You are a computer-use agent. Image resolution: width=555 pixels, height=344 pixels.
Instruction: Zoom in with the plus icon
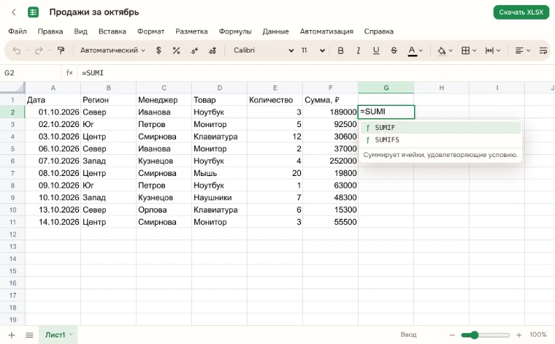click(519, 335)
